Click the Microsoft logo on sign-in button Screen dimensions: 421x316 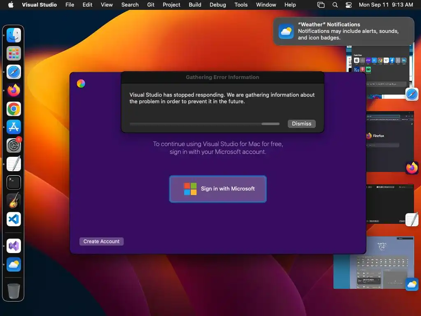190,188
